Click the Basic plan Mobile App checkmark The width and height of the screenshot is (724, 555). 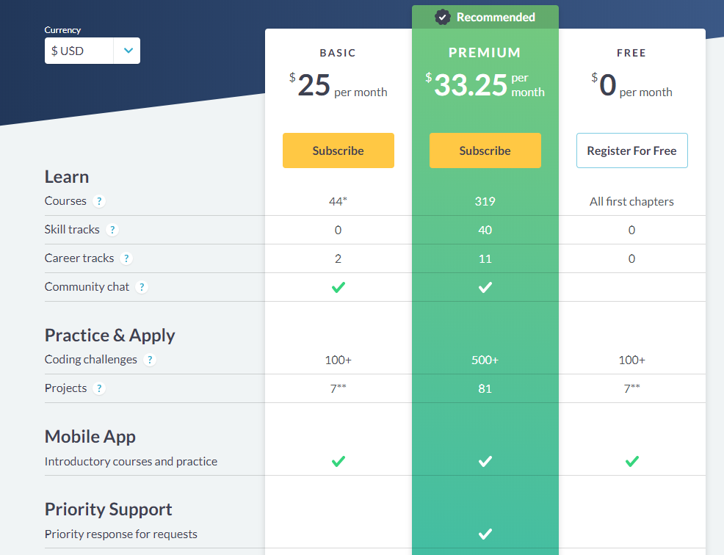pos(339,461)
